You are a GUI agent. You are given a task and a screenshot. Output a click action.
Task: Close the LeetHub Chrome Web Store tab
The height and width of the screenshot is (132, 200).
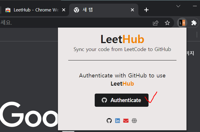(64, 10)
